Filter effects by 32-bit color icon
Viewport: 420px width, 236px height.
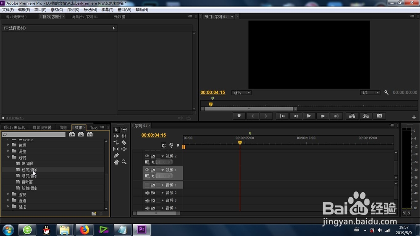pyautogui.click(x=81, y=134)
